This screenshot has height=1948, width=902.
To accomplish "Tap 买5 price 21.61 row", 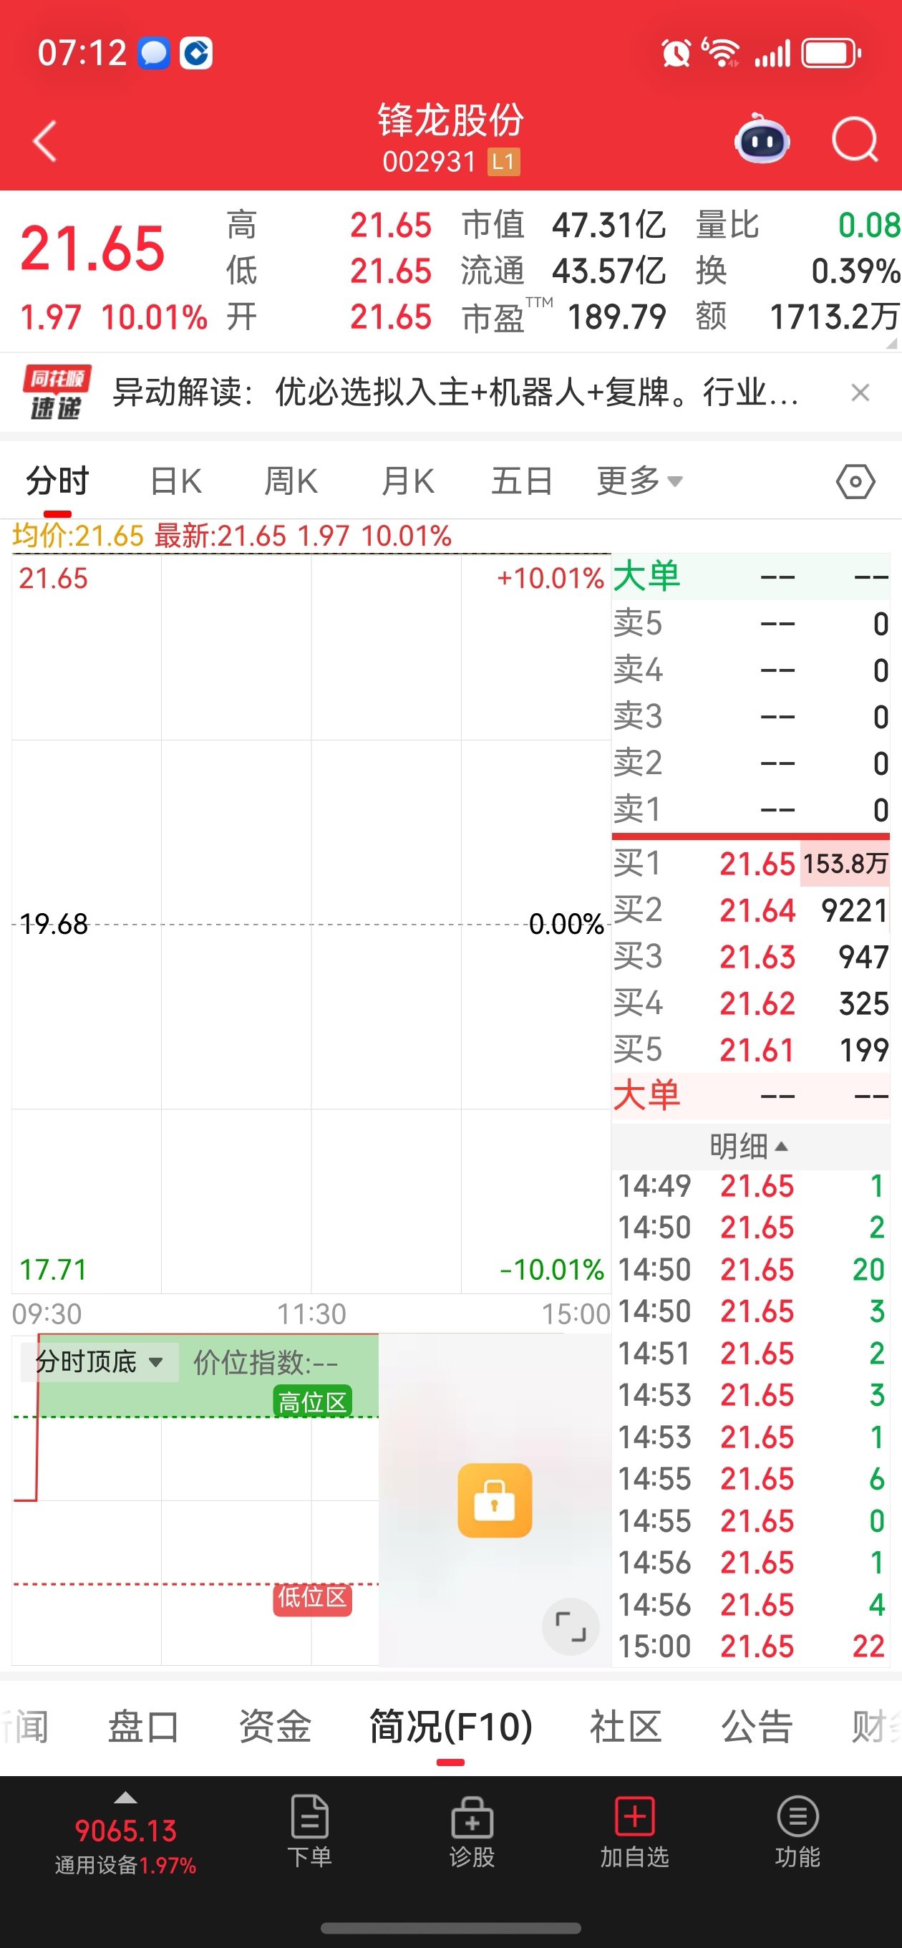I will pos(751,1050).
